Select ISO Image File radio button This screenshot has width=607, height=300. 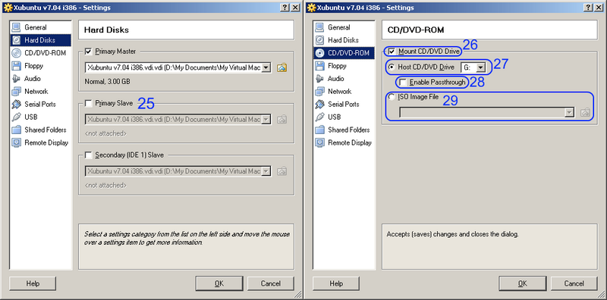coord(391,97)
